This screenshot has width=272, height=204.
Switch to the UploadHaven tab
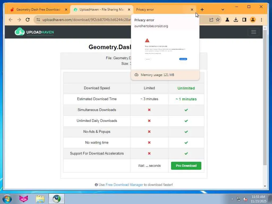pos(102,10)
